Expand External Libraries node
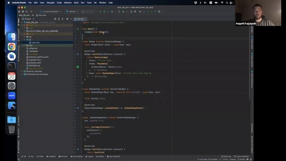286x161 pixels. pyautogui.click(x=22, y=72)
